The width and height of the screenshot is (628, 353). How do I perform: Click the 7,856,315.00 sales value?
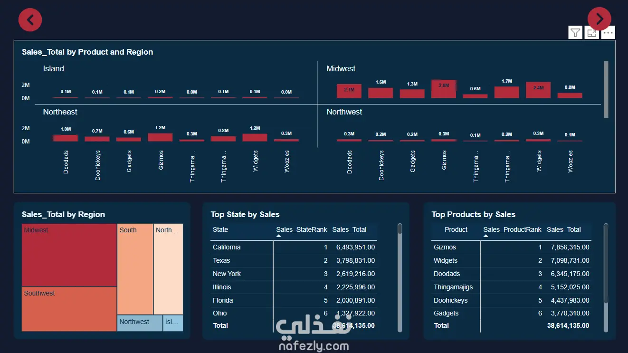570,247
